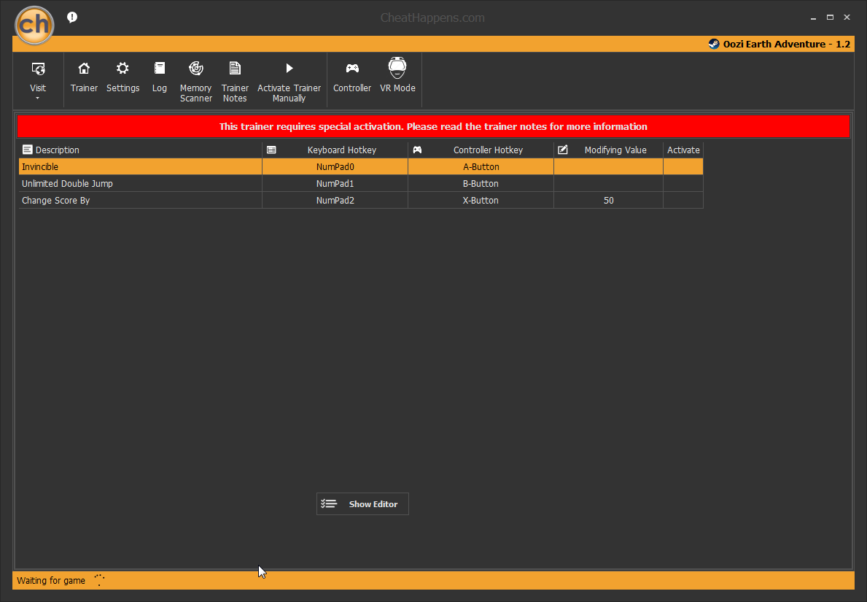Click the Keyboard Hotkey column header

point(335,150)
